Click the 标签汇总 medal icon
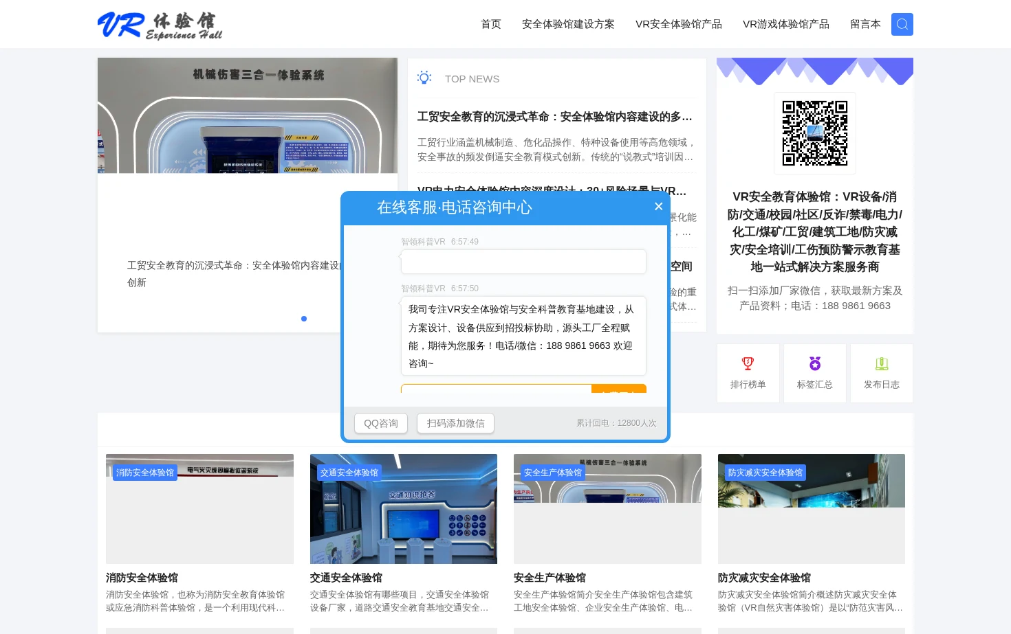The width and height of the screenshot is (1011, 634). point(815,363)
